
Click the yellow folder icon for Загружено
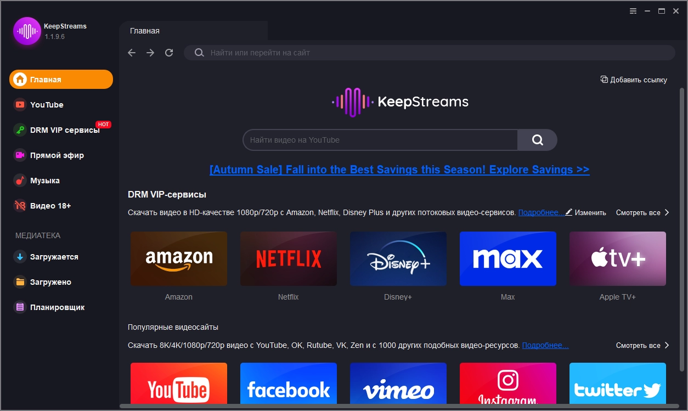(x=20, y=282)
